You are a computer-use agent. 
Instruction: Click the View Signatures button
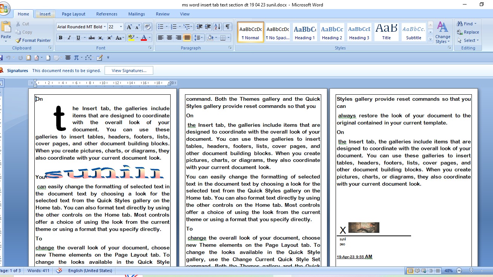pos(129,71)
